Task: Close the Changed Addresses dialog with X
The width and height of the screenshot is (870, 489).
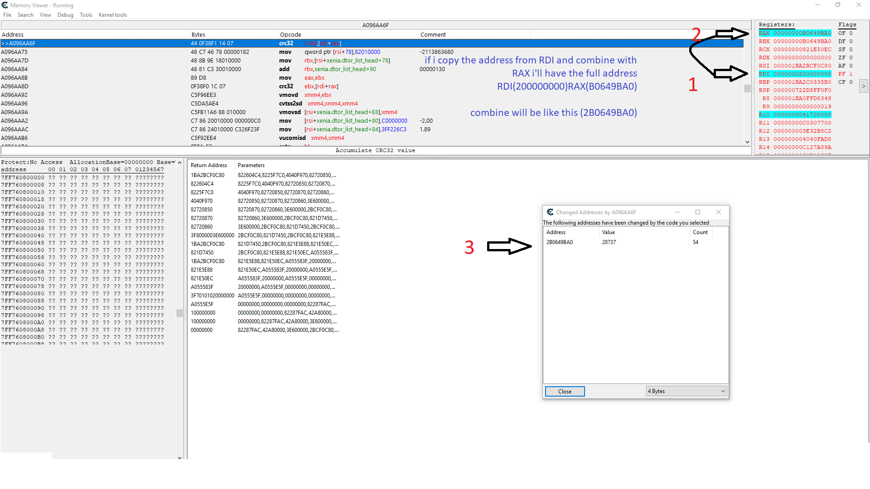Action: point(719,212)
